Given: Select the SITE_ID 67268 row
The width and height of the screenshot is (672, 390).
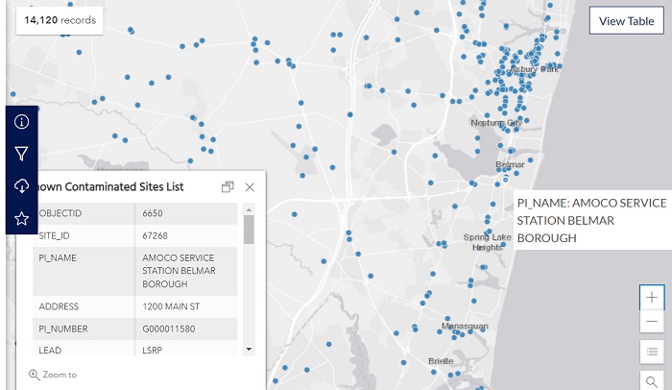Looking at the screenshot, I should pos(134,235).
